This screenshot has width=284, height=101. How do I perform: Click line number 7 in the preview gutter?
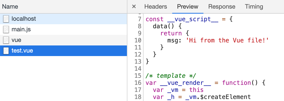click(139, 19)
